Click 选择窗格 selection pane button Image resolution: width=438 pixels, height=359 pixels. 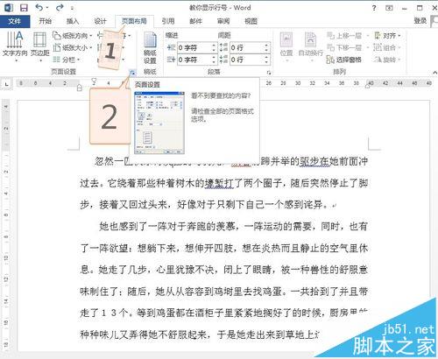(x=344, y=60)
